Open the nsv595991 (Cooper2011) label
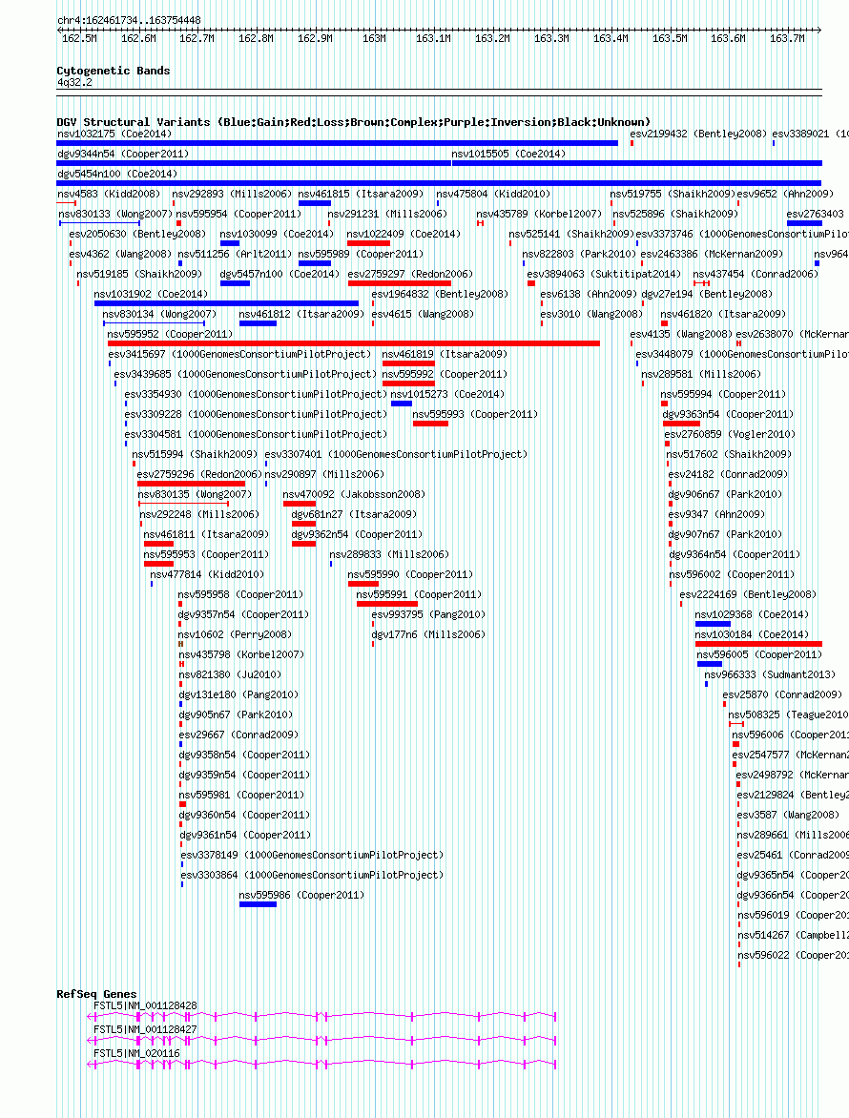Viewport: 849px width, 1118px height. coord(419,594)
